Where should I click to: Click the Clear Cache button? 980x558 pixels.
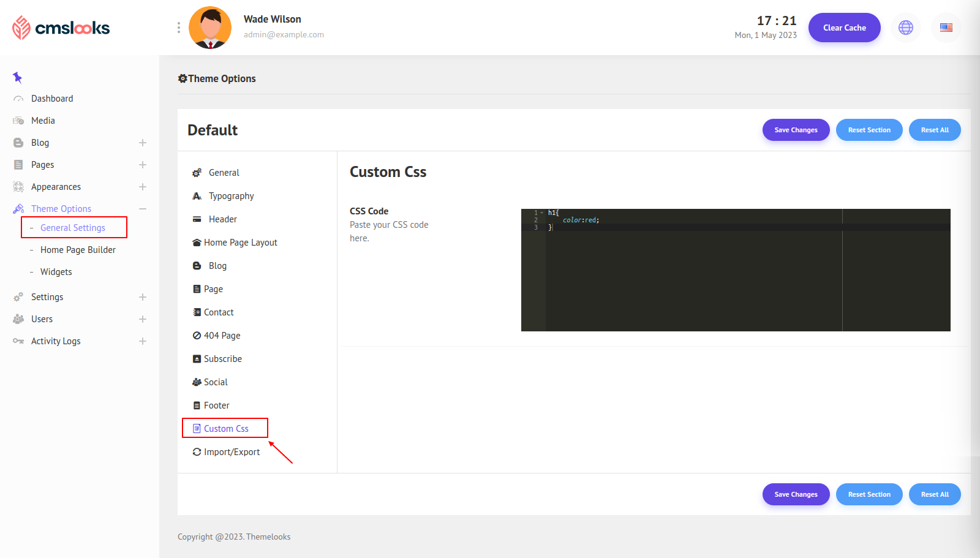[x=844, y=28]
